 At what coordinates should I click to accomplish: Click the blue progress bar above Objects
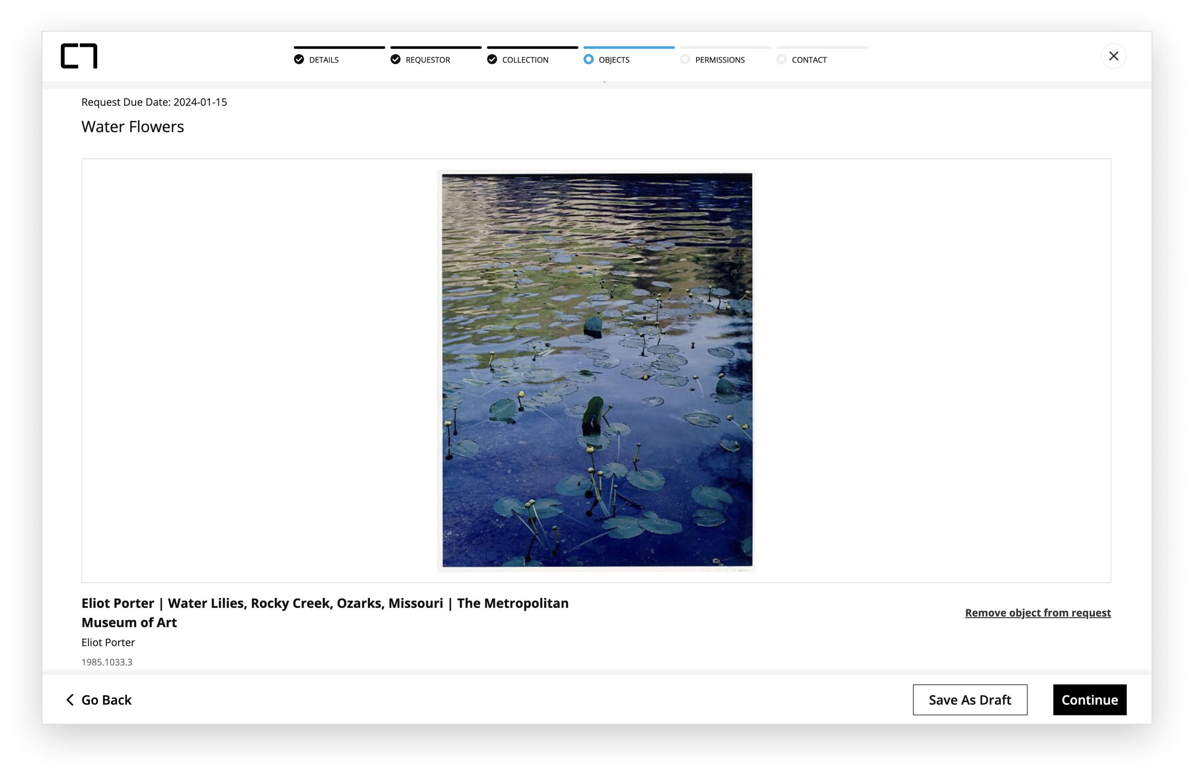tap(629, 48)
